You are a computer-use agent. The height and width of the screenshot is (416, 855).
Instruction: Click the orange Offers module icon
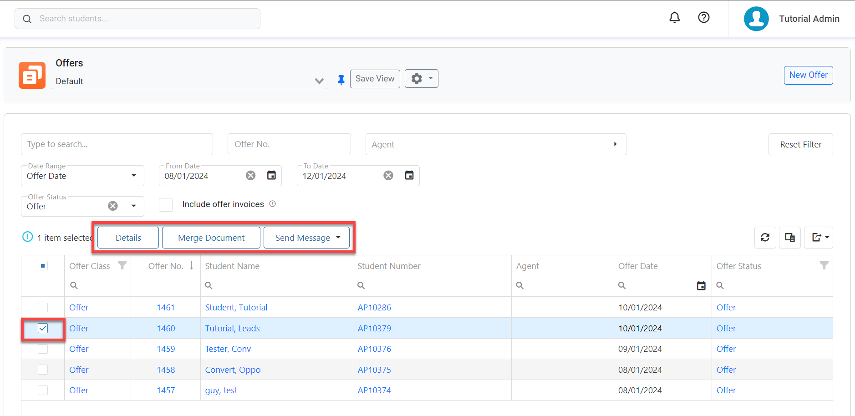(x=32, y=75)
